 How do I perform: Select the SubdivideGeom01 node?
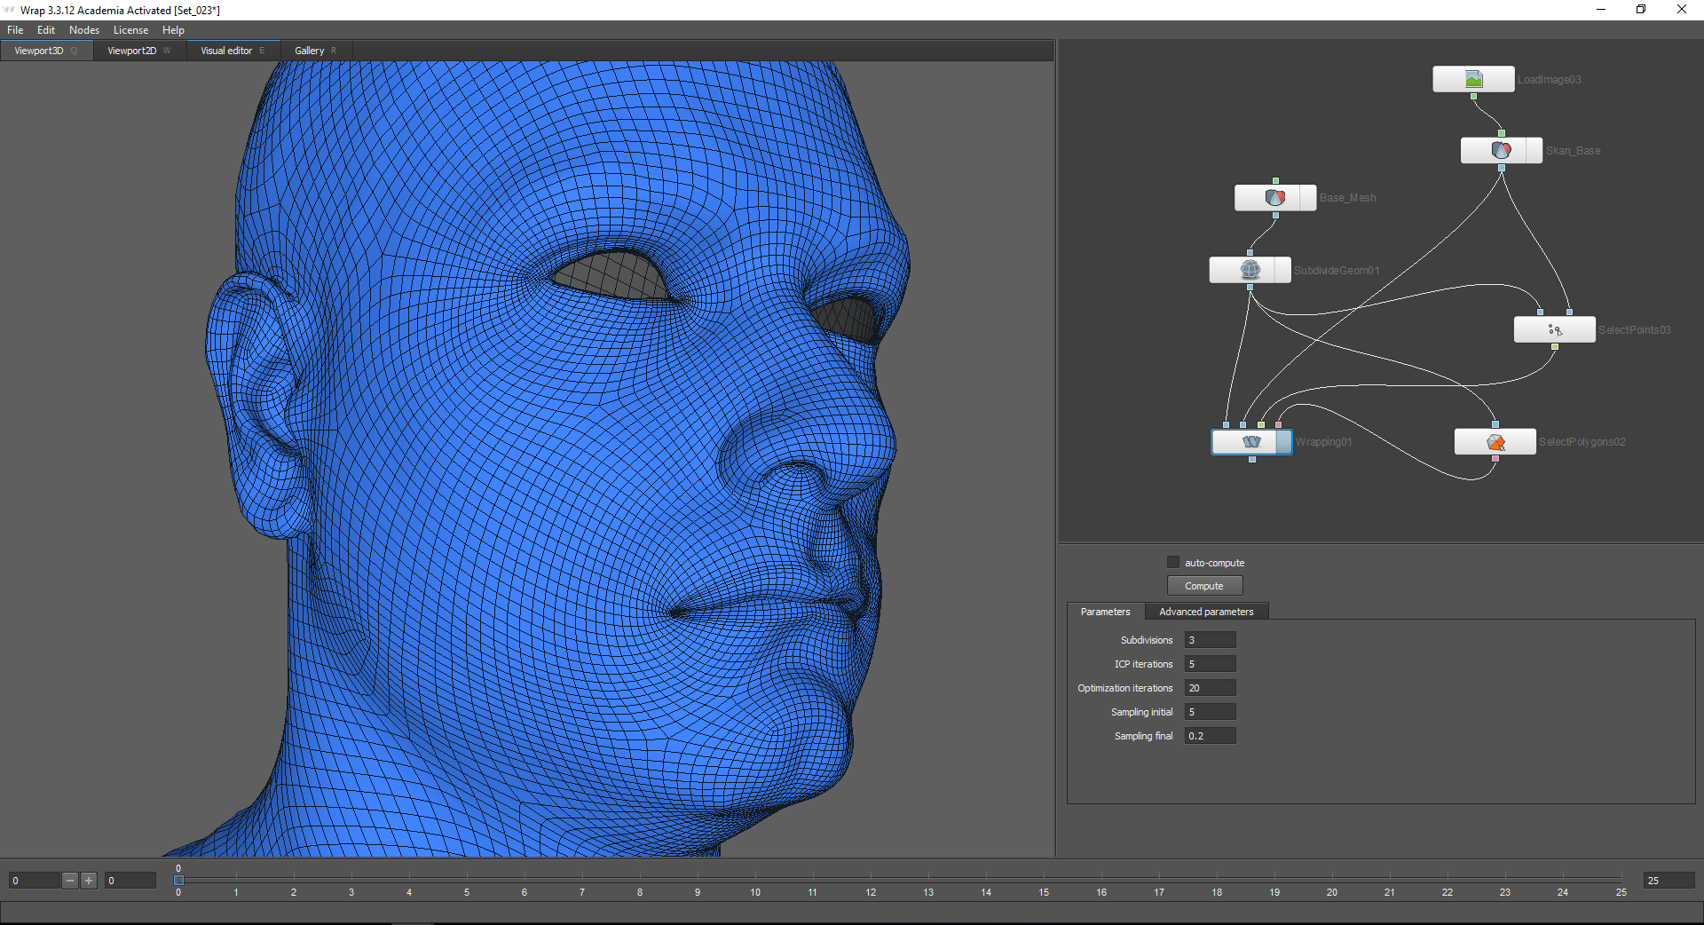coord(1250,270)
